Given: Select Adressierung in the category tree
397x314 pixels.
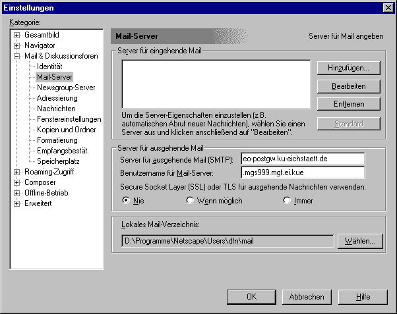Looking at the screenshot, I should 57,98.
